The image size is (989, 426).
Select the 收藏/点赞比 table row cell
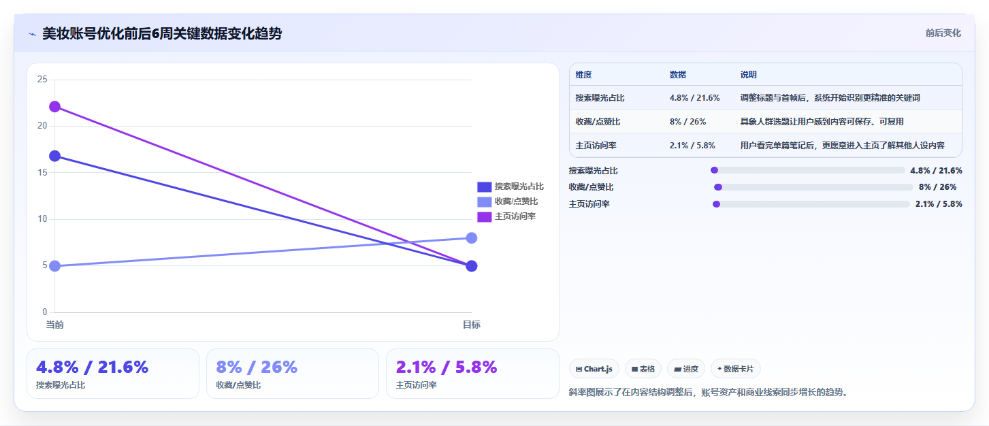pos(597,122)
